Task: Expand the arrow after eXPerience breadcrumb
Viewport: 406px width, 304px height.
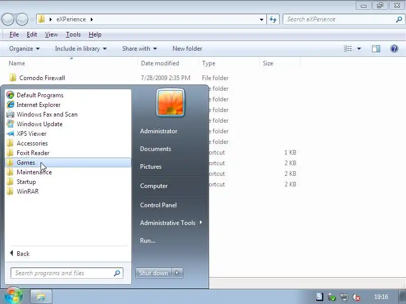Action: click(x=92, y=19)
